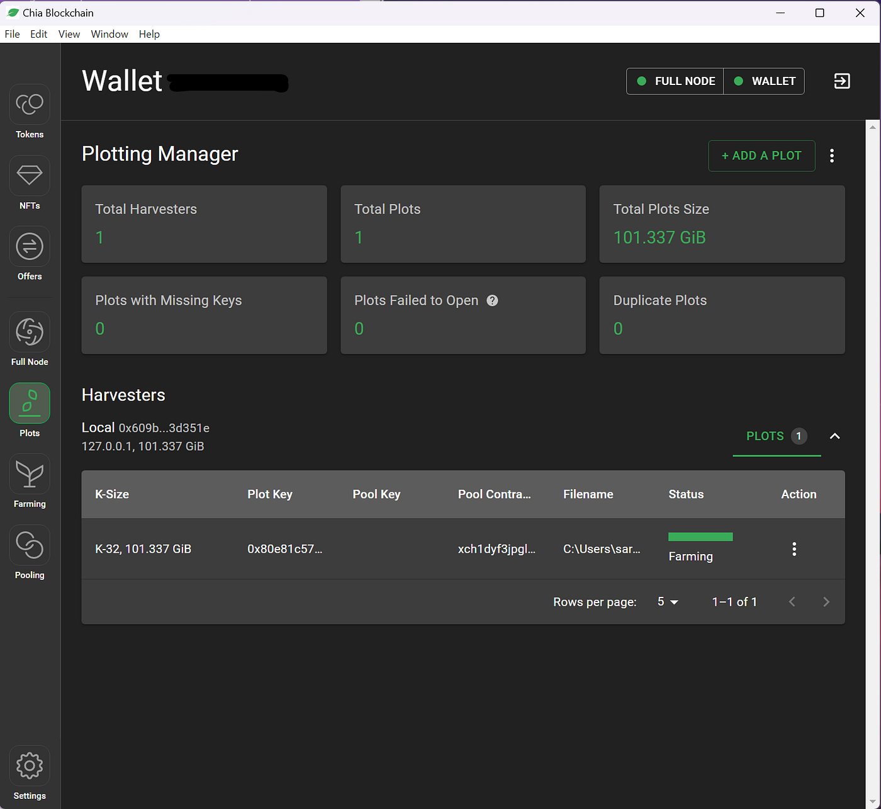Click the Plots with Missing Keys card
The image size is (881, 809).
(x=205, y=315)
